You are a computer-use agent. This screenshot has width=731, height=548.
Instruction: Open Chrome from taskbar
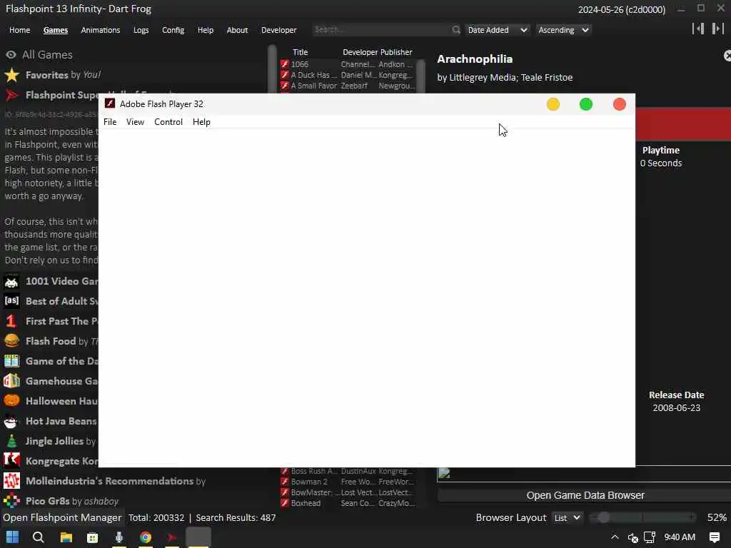[x=146, y=537]
